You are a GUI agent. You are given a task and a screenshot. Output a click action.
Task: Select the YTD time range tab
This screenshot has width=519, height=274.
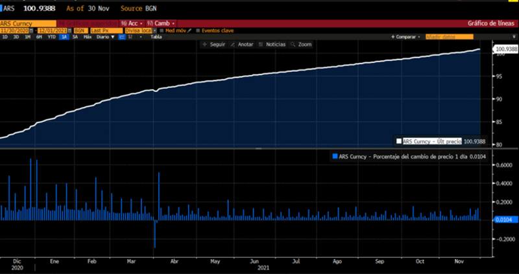tap(51, 38)
